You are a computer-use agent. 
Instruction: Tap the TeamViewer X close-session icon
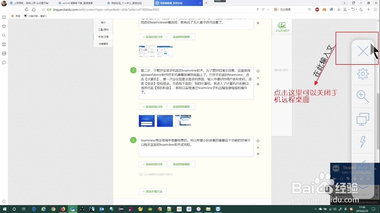[363, 51]
